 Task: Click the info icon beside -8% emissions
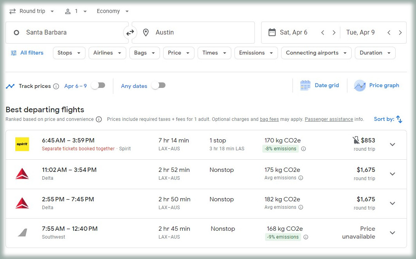pos(303,149)
